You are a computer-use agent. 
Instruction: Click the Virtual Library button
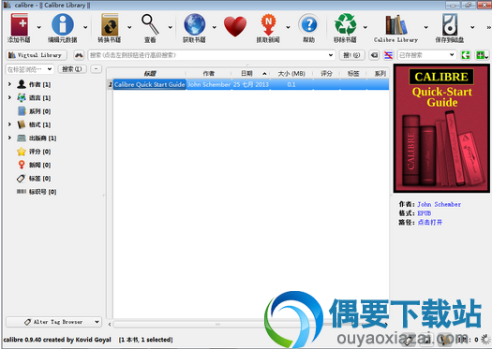coord(37,55)
